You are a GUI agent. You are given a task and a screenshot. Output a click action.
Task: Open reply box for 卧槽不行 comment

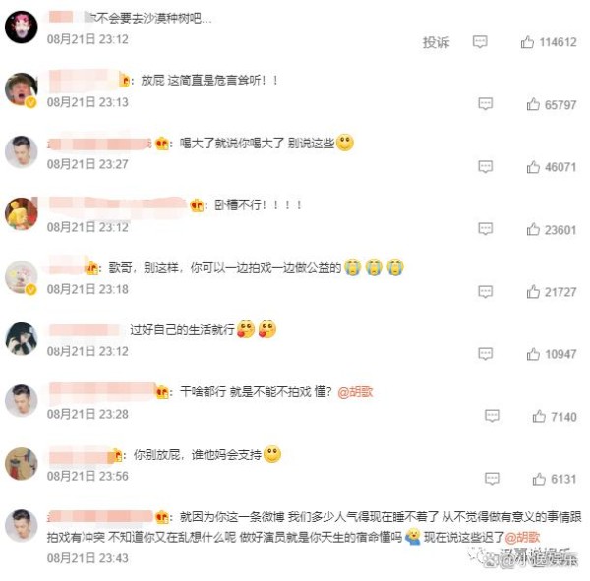coord(485,228)
